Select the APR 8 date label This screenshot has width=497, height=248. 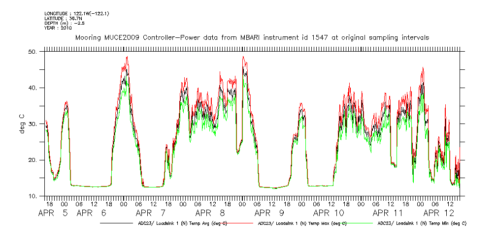point(210,214)
